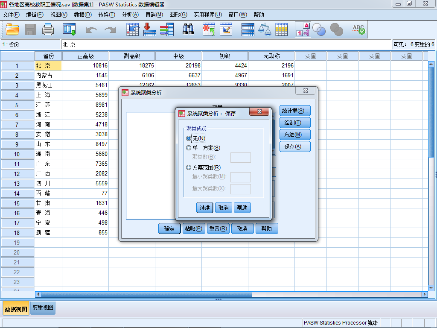Click the Save document disk icon
This screenshot has width=437, height=328.
point(30,29)
